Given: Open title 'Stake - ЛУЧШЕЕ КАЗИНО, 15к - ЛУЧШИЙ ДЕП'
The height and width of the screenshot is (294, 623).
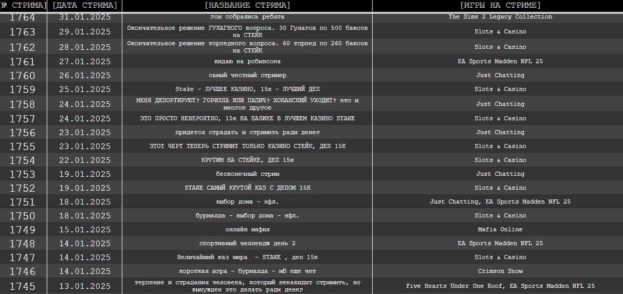Looking at the screenshot, I should [247, 89].
